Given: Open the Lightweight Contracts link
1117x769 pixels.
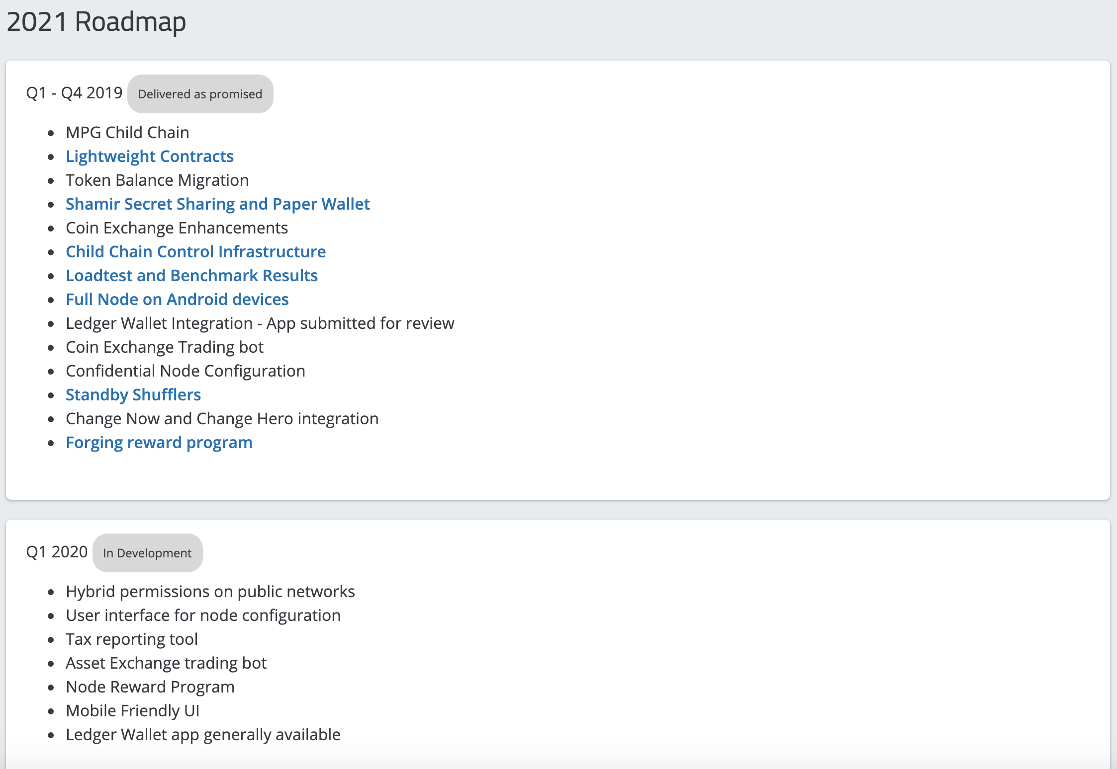Looking at the screenshot, I should (x=149, y=156).
